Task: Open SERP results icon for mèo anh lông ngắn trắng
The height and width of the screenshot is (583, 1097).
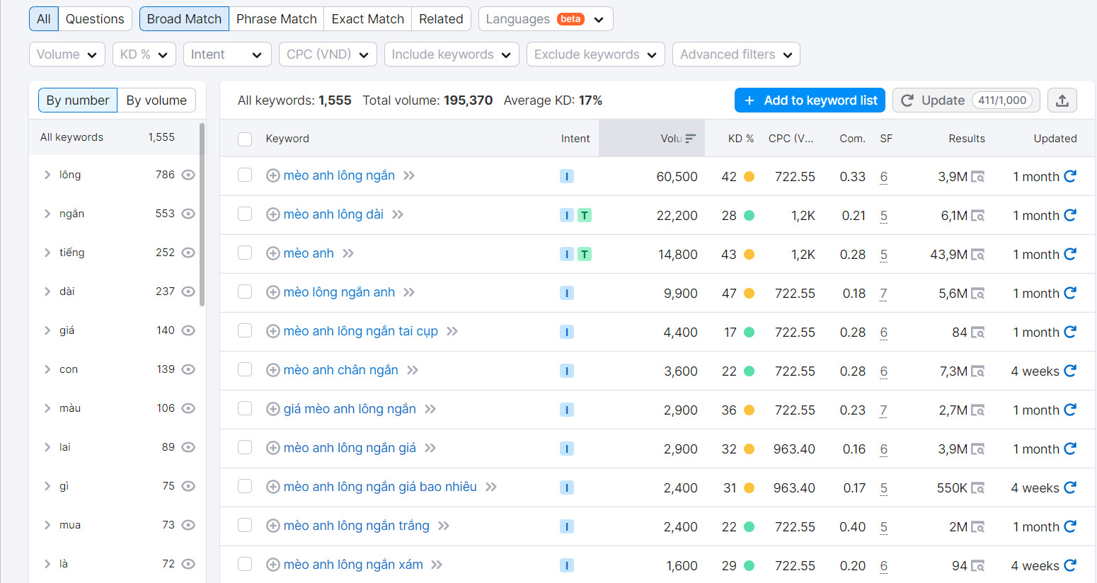Action: (979, 526)
